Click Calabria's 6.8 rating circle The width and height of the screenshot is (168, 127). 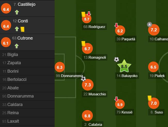click(x=87, y=116)
